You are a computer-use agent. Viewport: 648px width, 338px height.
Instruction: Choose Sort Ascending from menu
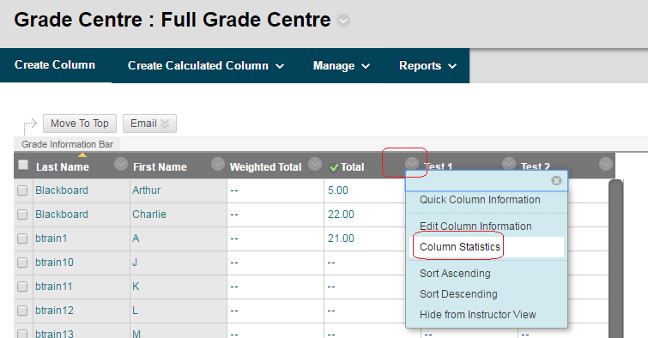pos(455,273)
